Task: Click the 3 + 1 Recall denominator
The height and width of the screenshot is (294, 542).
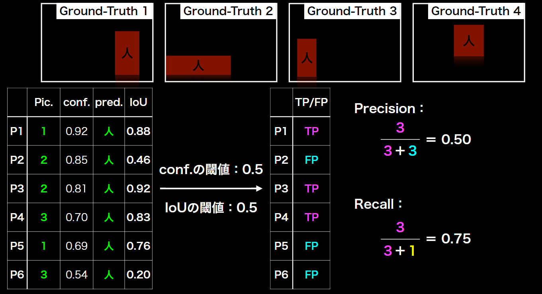Action: tap(399, 251)
